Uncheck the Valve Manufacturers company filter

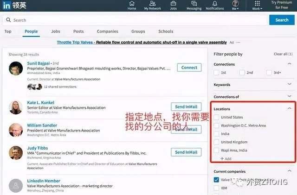tap(216, 180)
